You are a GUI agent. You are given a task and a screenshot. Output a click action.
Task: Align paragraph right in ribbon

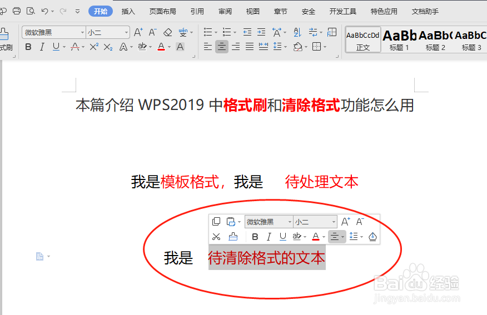(236, 47)
